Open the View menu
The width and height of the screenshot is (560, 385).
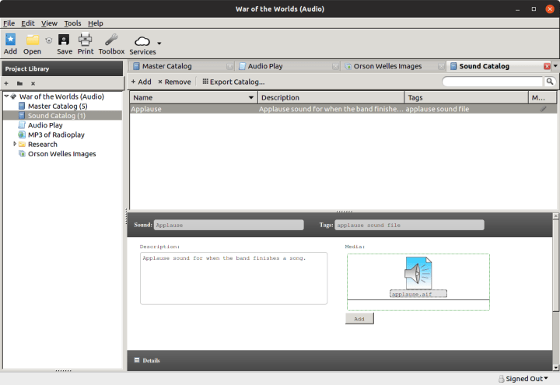tap(49, 23)
